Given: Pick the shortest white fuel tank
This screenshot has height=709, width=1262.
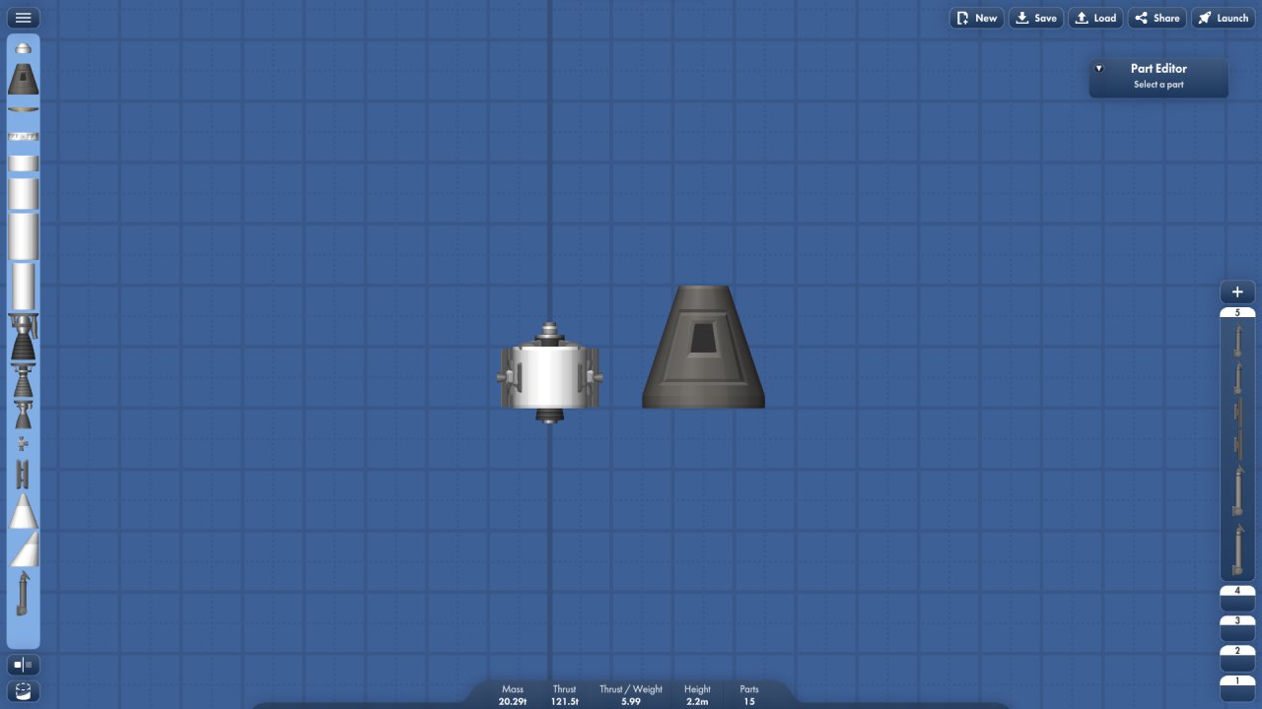Looking at the screenshot, I should [x=24, y=163].
